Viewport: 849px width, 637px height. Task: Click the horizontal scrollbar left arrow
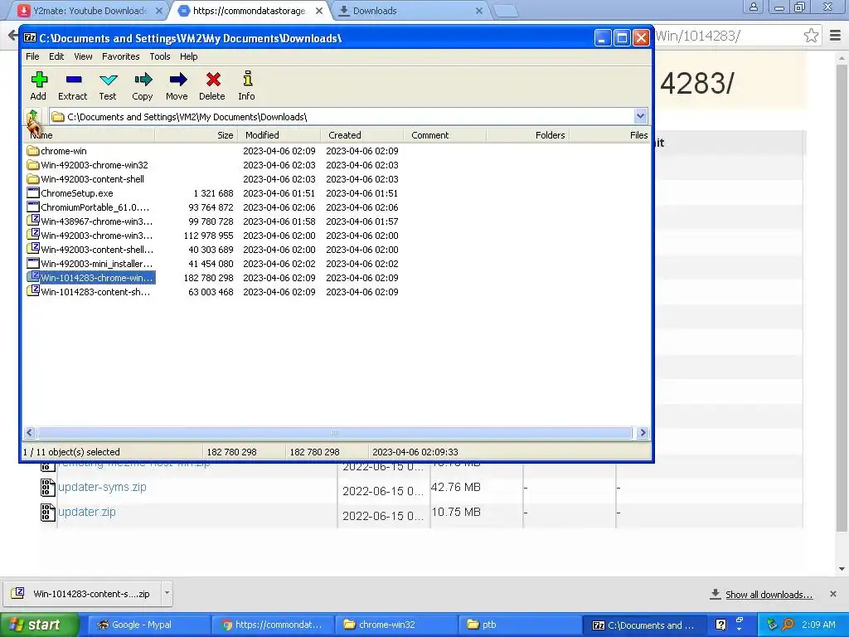[x=30, y=432]
